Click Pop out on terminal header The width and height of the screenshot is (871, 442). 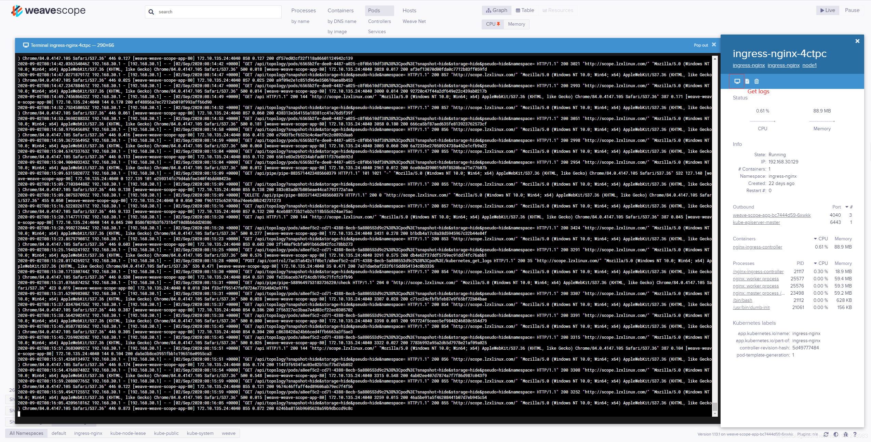[x=701, y=45]
